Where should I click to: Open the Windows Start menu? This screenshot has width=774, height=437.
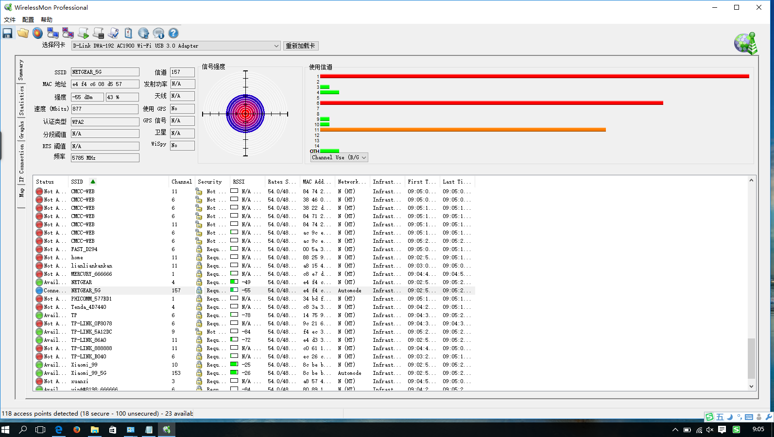[6, 430]
